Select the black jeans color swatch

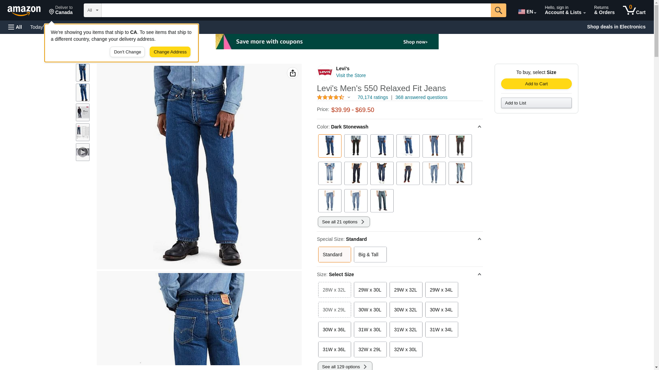pos(356,146)
